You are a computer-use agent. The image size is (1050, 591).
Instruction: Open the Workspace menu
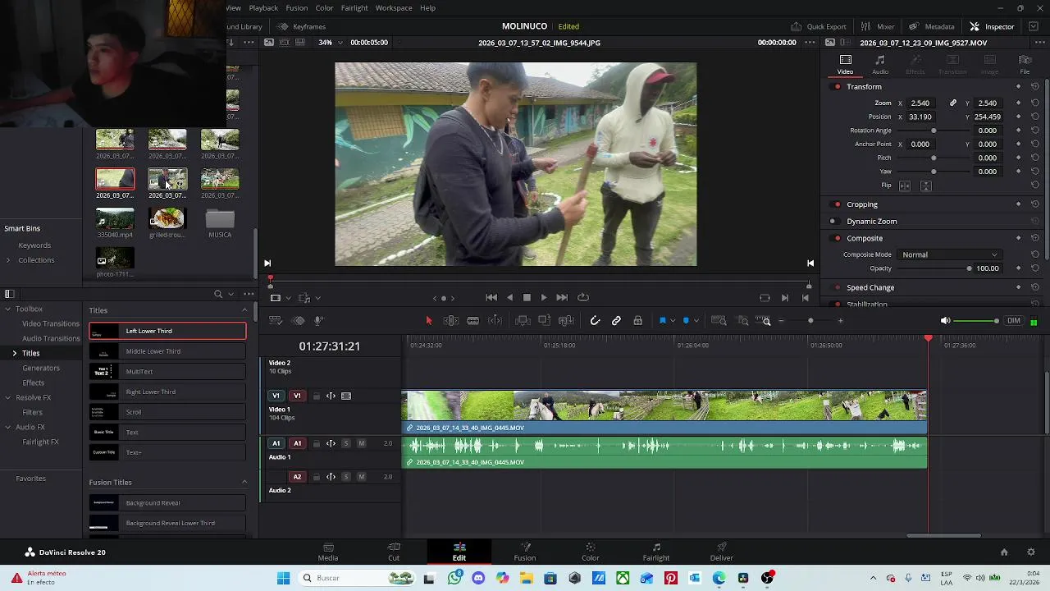[394, 8]
